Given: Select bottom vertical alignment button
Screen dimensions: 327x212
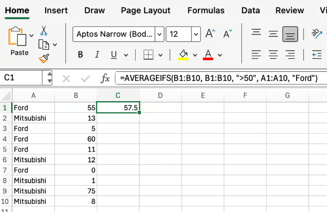Looking at the screenshot, I should click(290, 34).
